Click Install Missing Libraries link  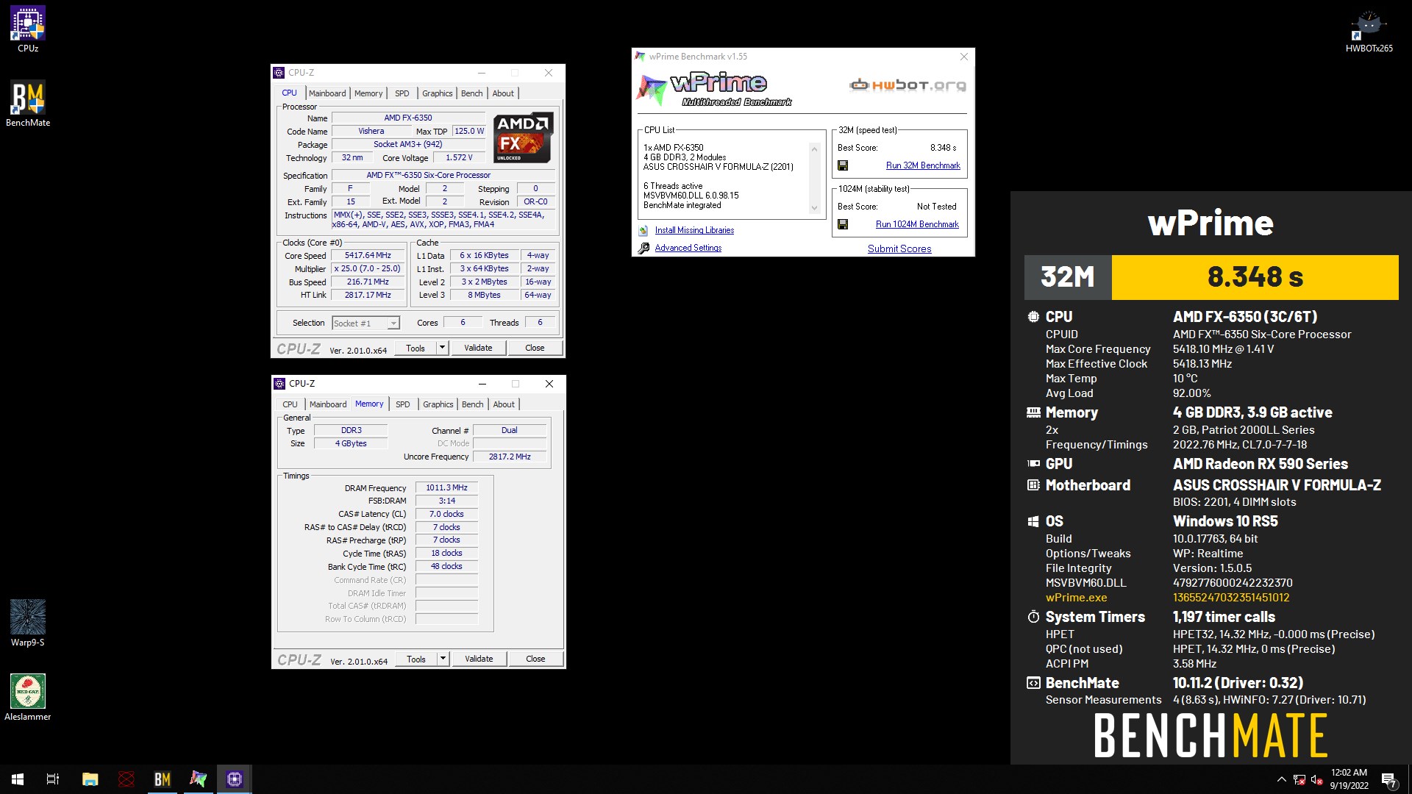pos(694,230)
